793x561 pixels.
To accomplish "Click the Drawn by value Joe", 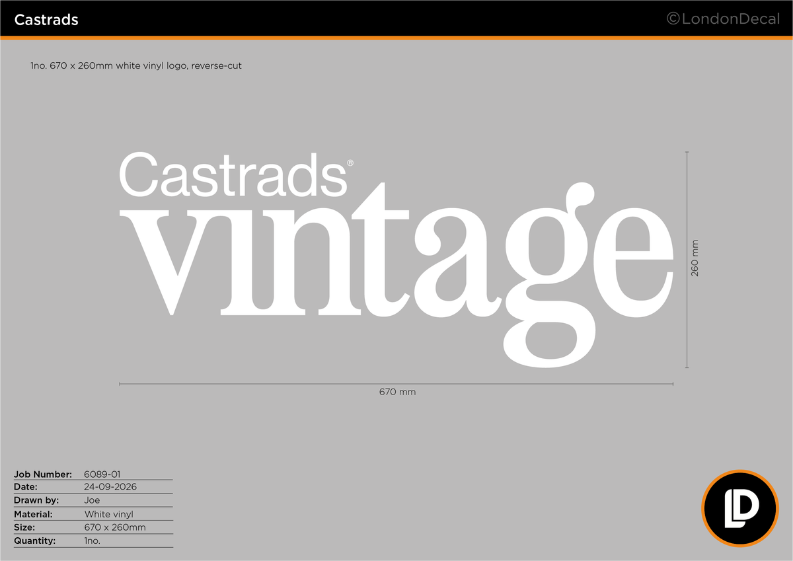I will pos(93,500).
